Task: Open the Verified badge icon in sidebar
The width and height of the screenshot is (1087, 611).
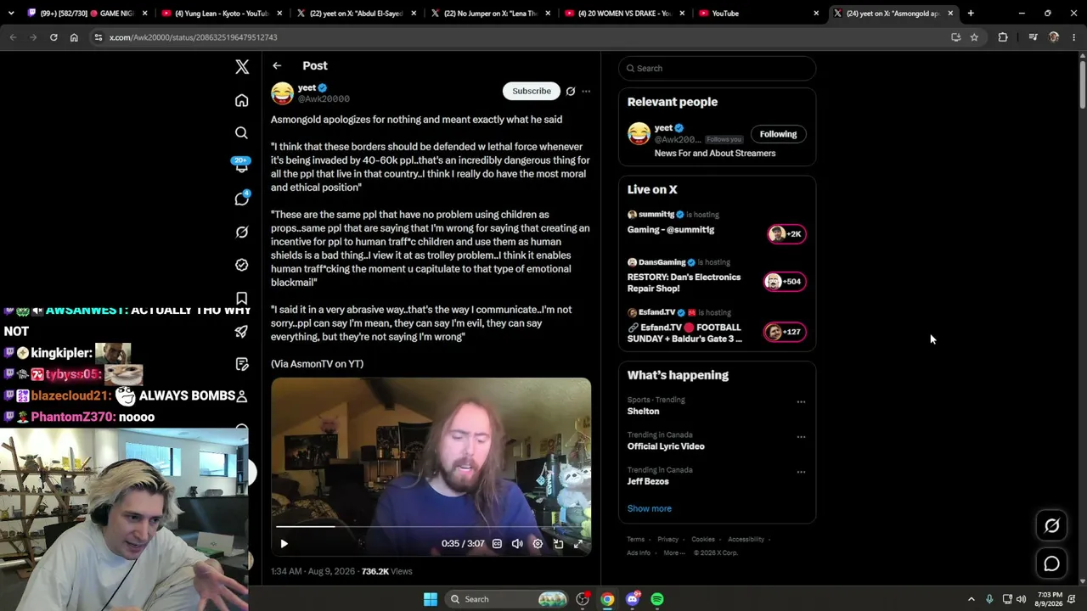Action: pyautogui.click(x=242, y=265)
